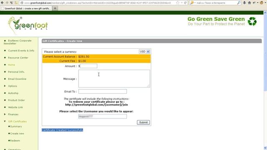Screen dimensions: 267x150
Task: Open Redeem under Gift Certificates
Action: pyautogui.click(x=15, y=141)
